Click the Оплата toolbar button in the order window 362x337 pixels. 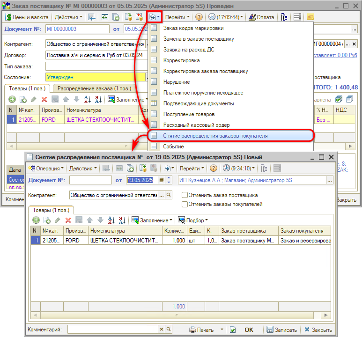[262, 17]
